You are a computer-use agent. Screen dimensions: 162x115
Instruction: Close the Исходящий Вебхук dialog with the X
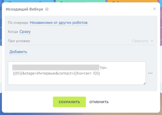point(154,9)
